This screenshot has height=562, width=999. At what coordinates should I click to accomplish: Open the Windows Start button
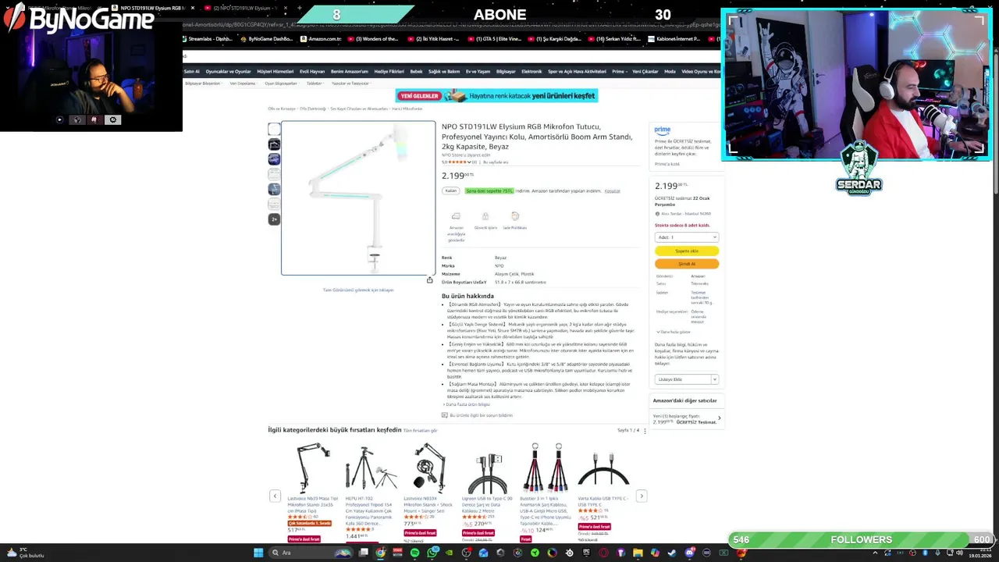point(258,553)
